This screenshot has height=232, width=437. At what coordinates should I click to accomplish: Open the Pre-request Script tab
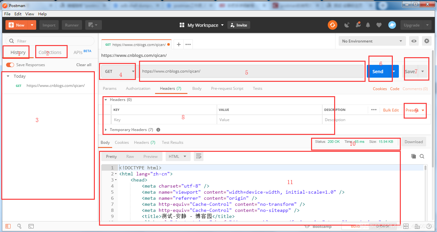coord(227,89)
